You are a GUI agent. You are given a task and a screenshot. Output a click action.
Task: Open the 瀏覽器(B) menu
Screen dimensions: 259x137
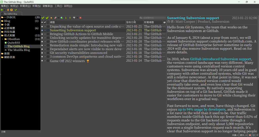point(48,6)
